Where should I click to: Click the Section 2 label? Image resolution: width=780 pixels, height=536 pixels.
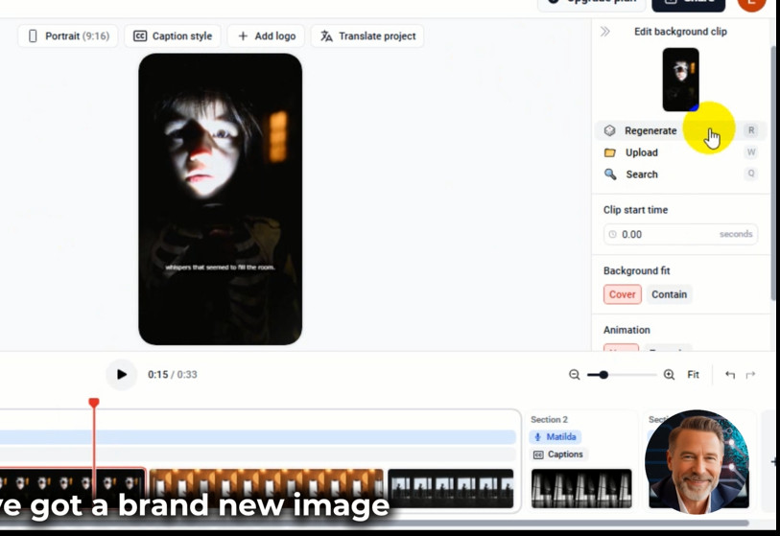click(x=549, y=420)
